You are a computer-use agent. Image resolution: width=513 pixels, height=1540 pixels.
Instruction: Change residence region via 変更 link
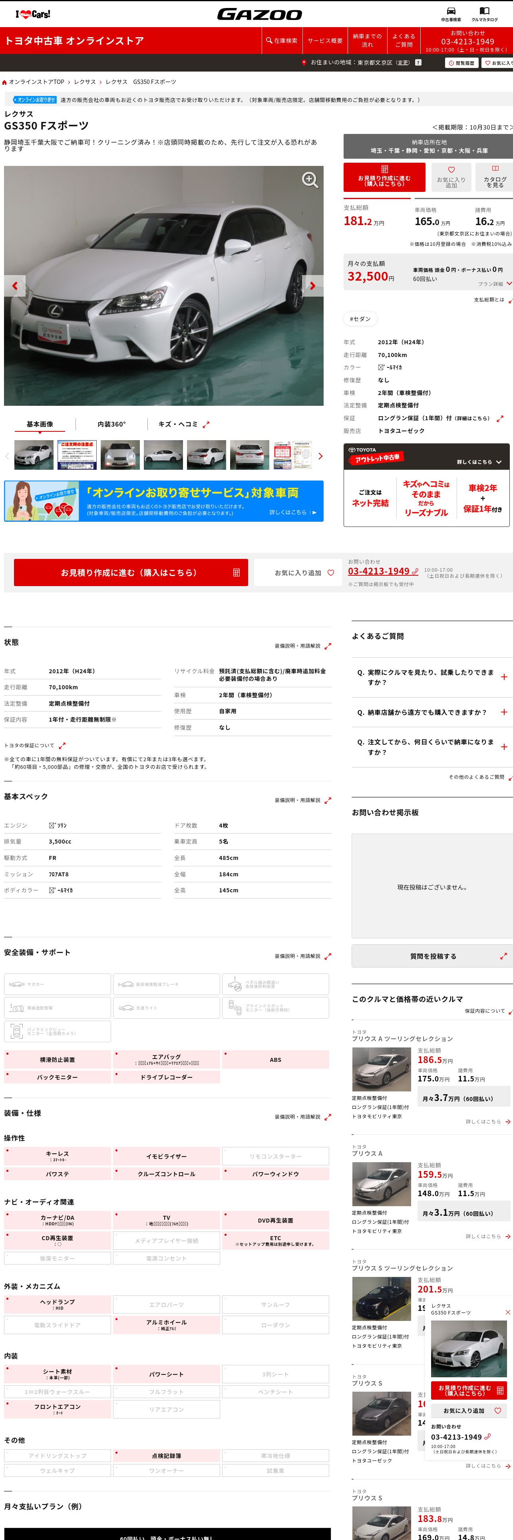point(404,63)
